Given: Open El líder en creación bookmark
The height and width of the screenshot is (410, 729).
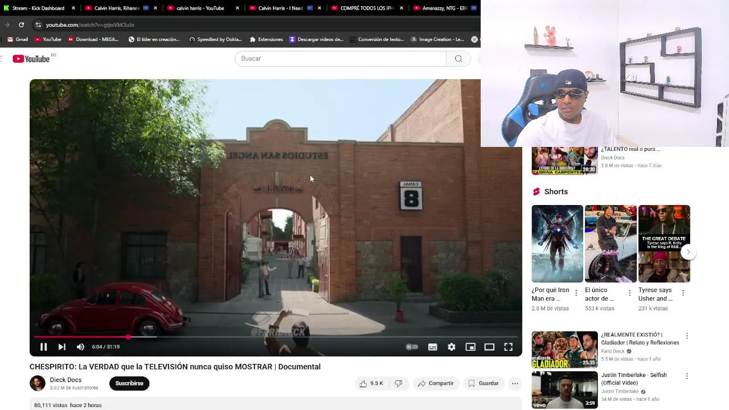Looking at the screenshot, I should [154, 39].
